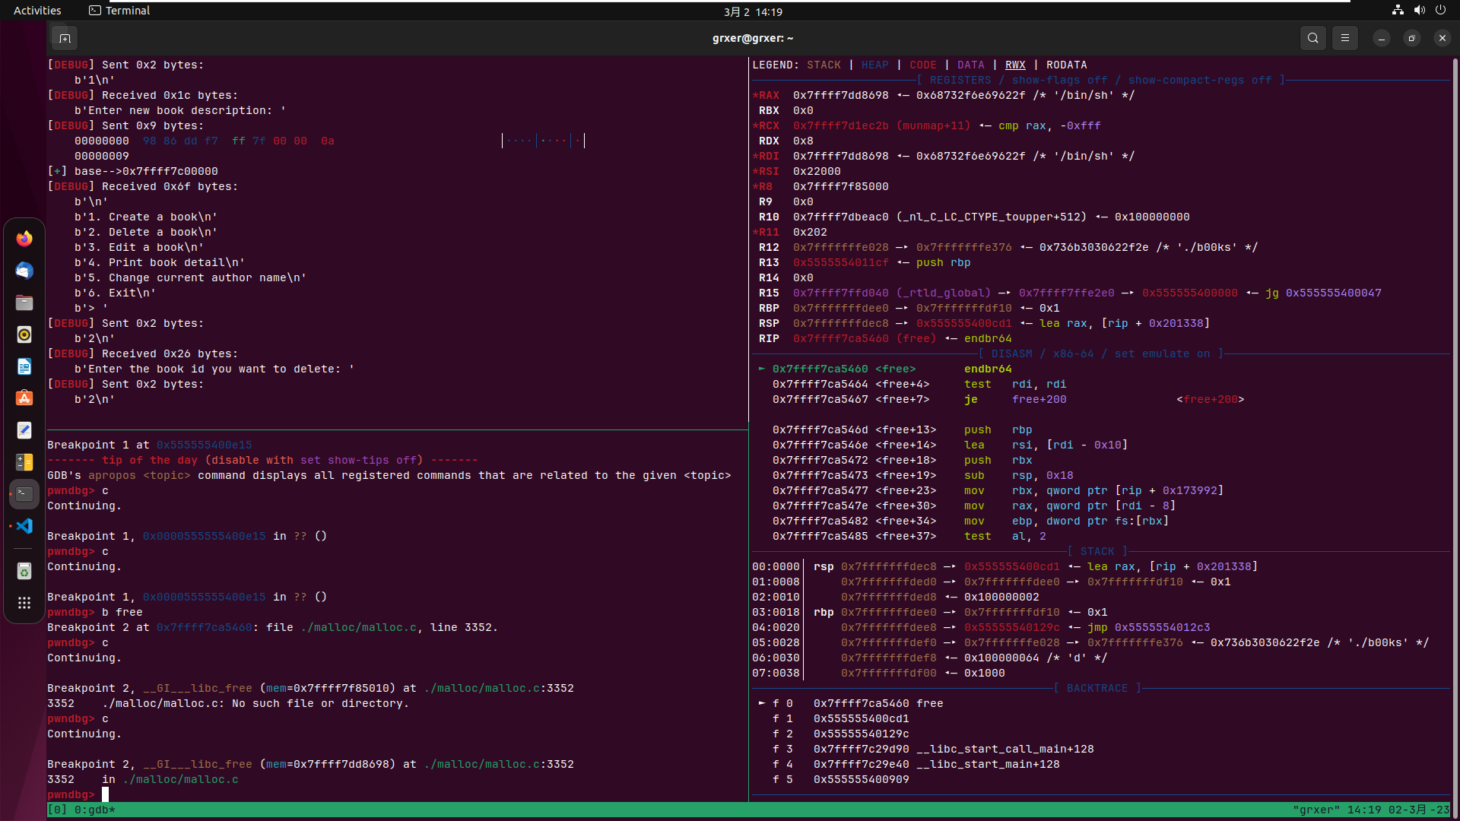Launch Rhythmbox from the dock
1460x821 pixels.
pyautogui.click(x=24, y=334)
